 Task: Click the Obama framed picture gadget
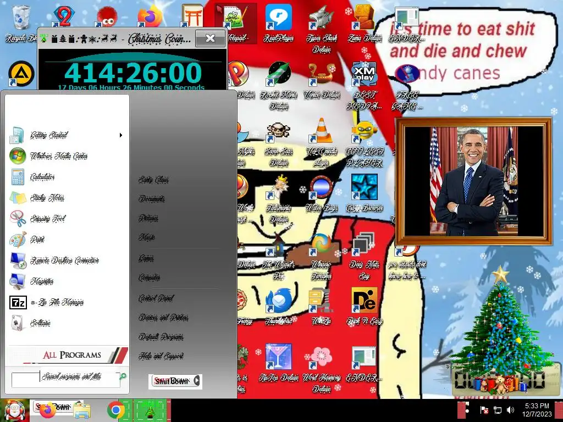473,181
